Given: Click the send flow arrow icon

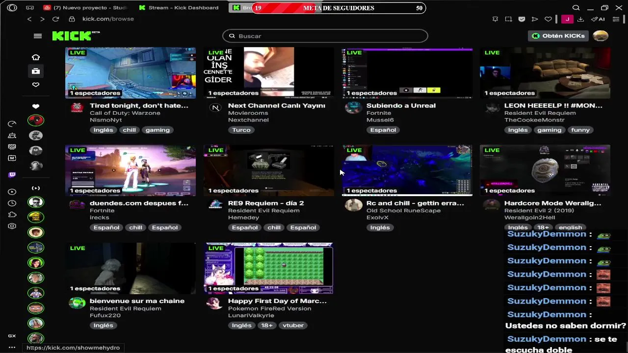Looking at the screenshot, I should coord(535,19).
